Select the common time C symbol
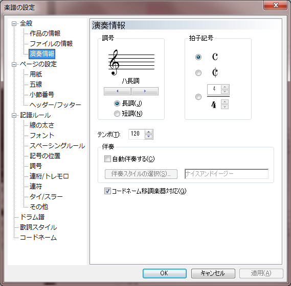291x286 pixels. 198,57
